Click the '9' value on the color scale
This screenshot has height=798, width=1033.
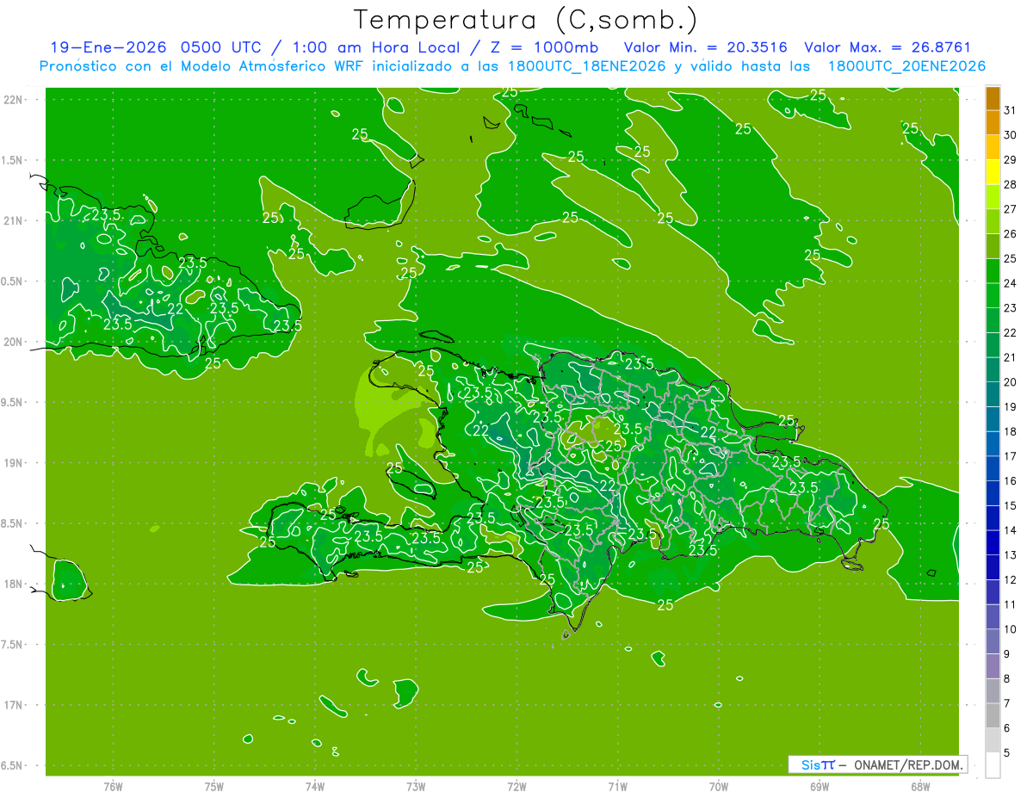point(1007,654)
